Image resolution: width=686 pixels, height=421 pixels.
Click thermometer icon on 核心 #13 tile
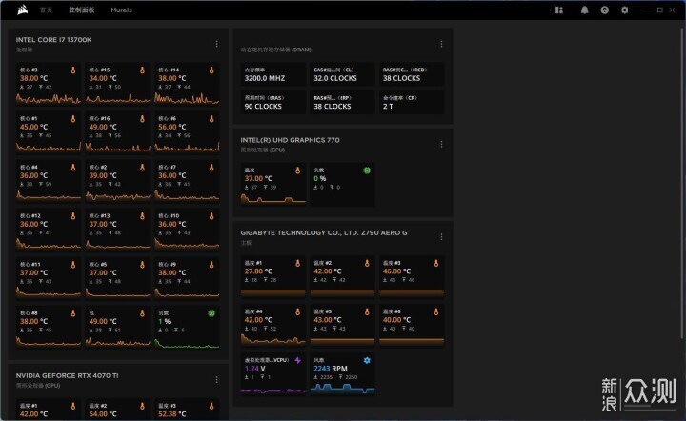142,216
